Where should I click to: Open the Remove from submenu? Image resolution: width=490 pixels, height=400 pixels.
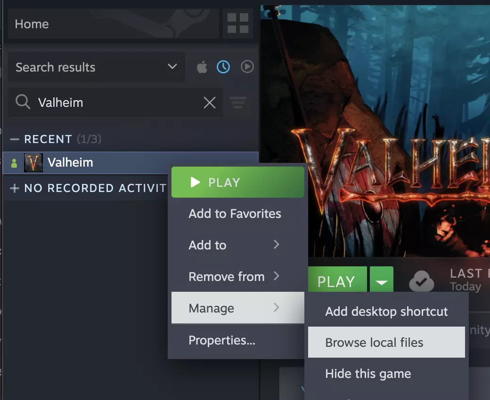tap(238, 276)
